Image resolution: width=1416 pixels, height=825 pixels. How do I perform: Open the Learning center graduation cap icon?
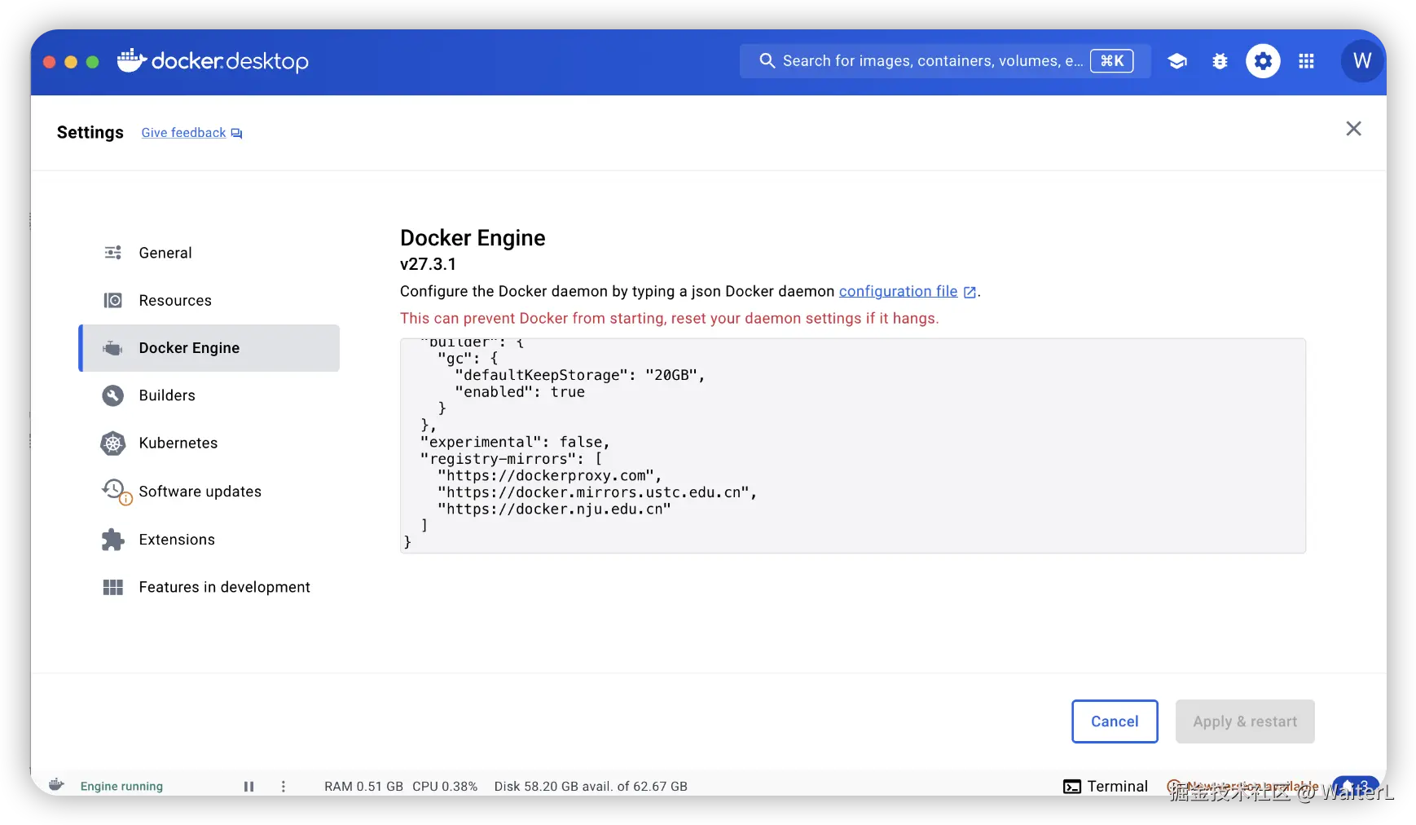pyautogui.click(x=1176, y=61)
